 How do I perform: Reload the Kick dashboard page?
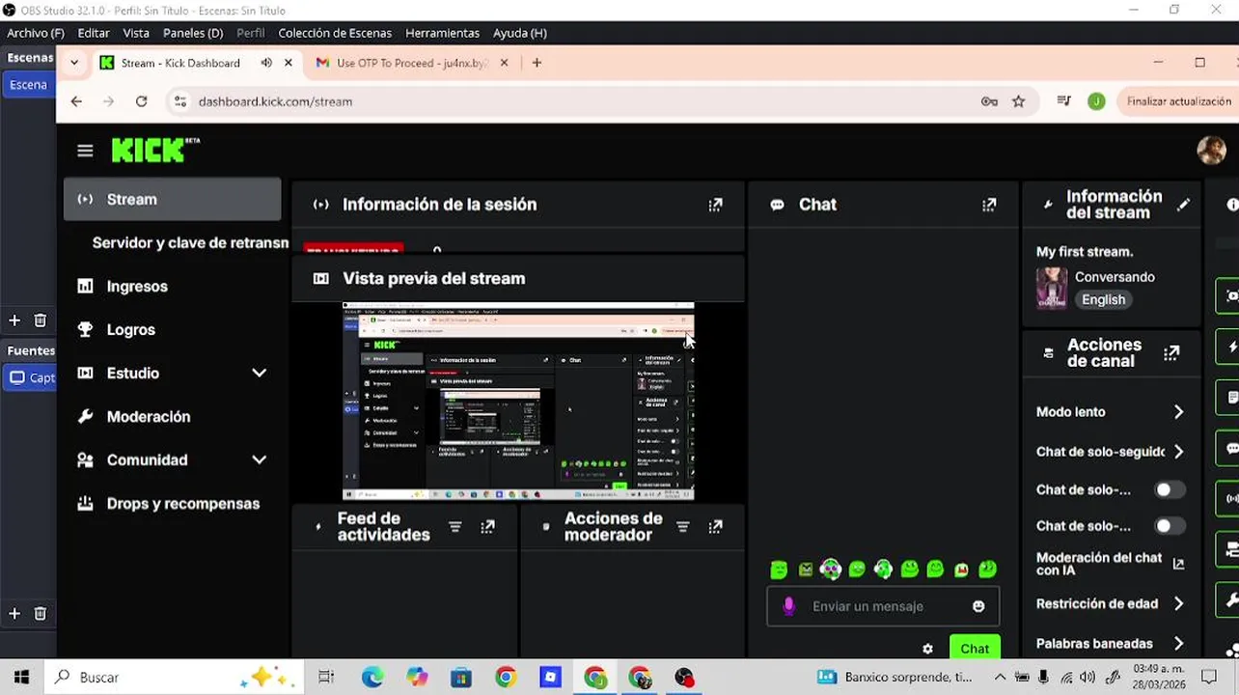pyautogui.click(x=141, y=101)
